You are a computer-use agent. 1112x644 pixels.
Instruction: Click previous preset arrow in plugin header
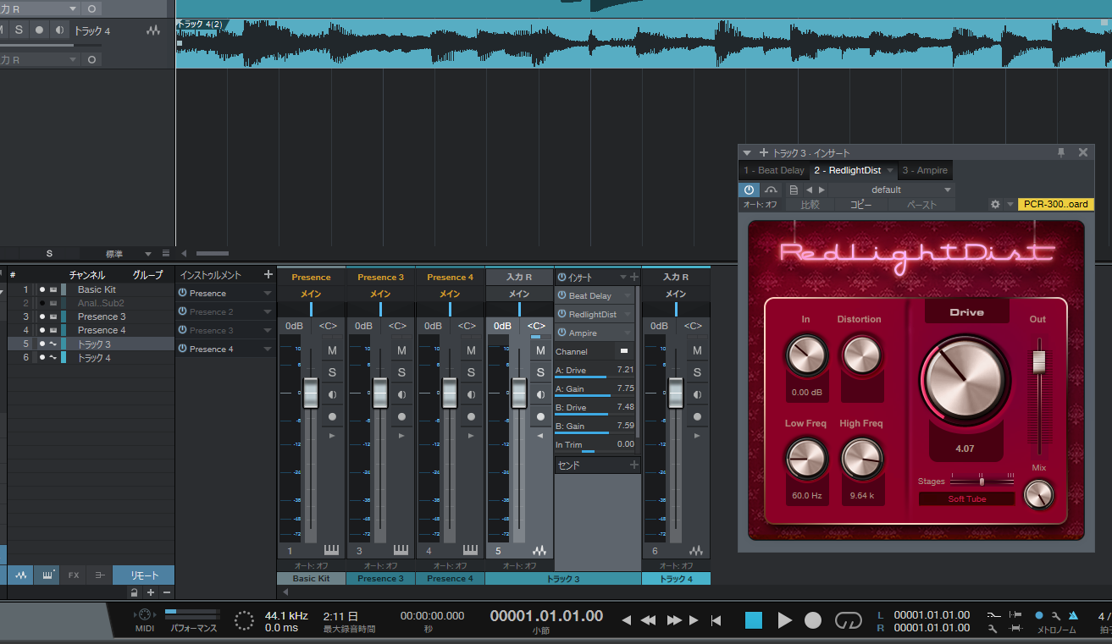point(809,190)
